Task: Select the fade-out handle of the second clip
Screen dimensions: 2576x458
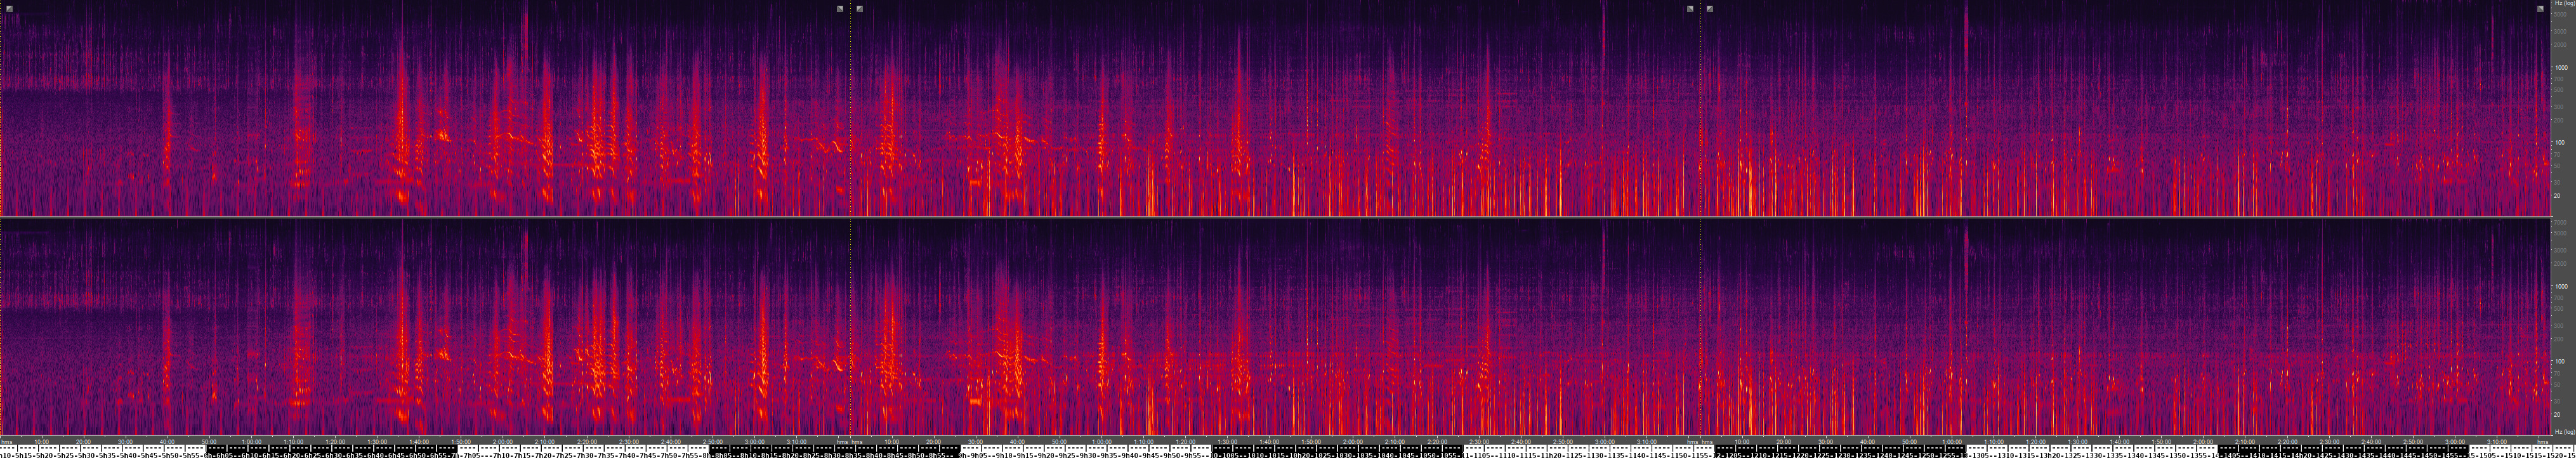Action: pos(1690,8)
